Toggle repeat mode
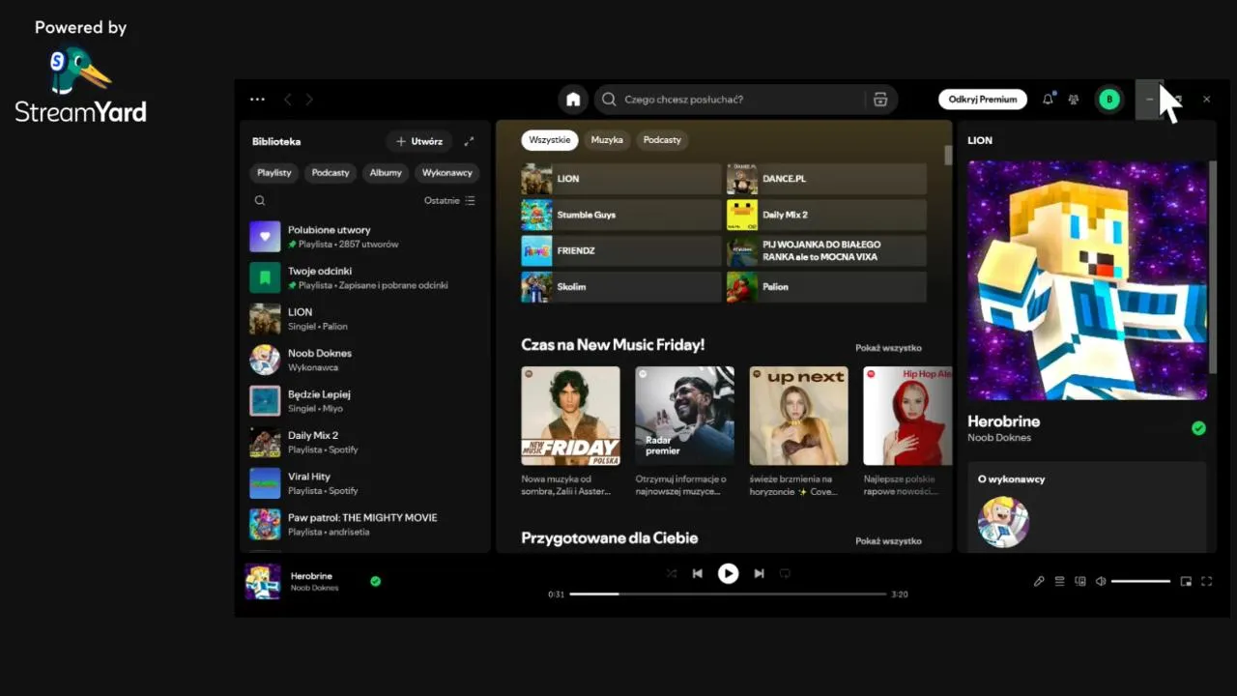 785,573
